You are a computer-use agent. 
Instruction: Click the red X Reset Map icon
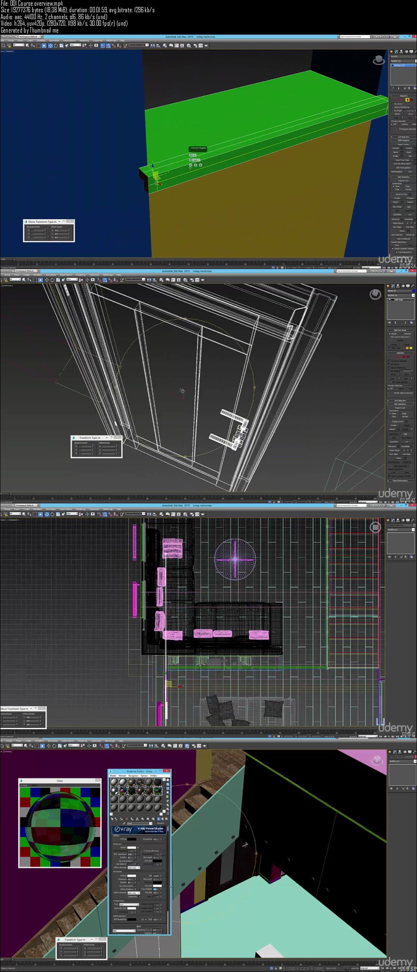pyautogui.click(x=127, y=819)
